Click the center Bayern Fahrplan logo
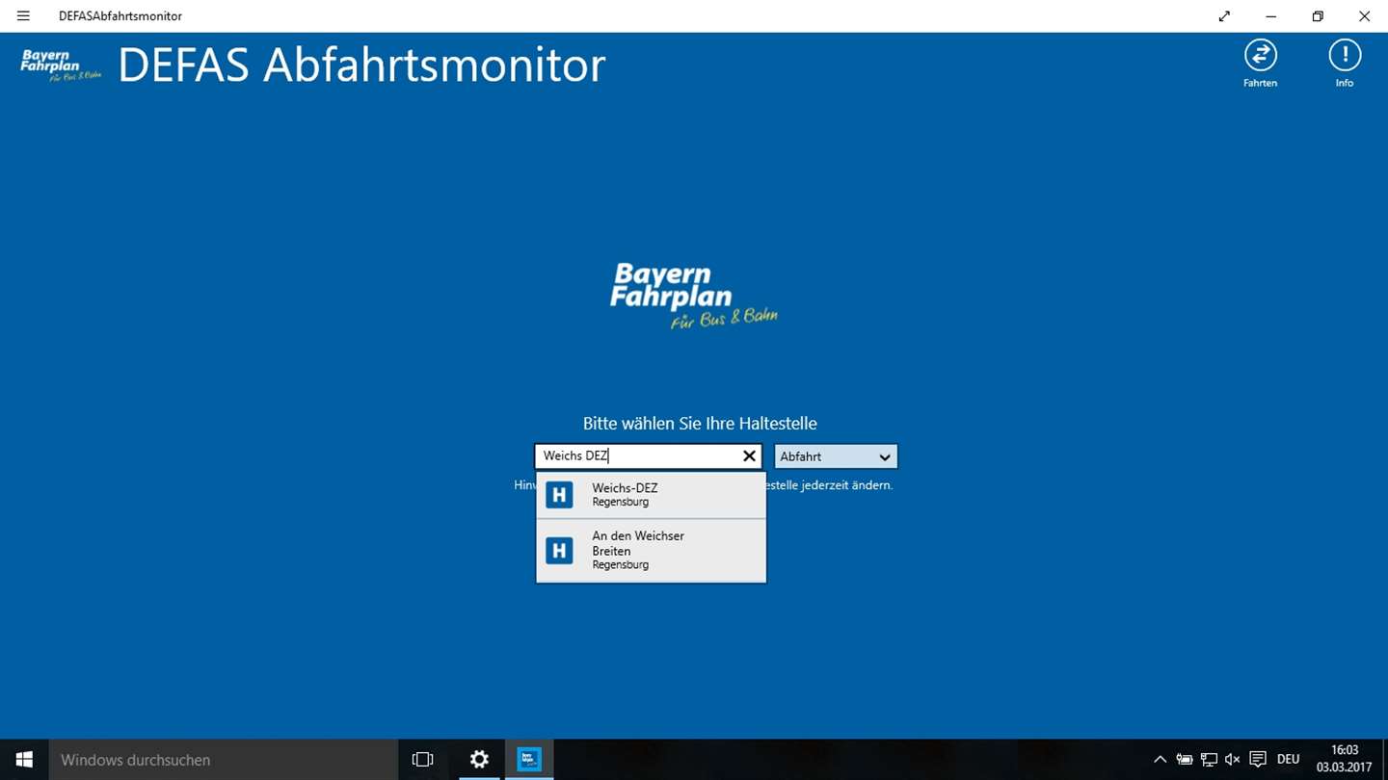Image resolution: width=1388 pixels, height=780 pixels. click(x=694, y=296)
